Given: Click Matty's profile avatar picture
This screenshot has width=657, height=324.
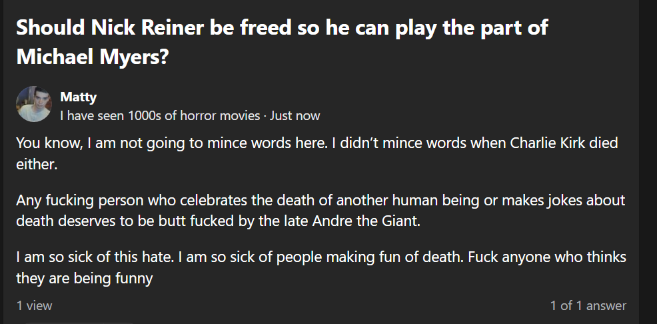Looking at the screenshot, I should pyautogui.click(x=34, y=104).
